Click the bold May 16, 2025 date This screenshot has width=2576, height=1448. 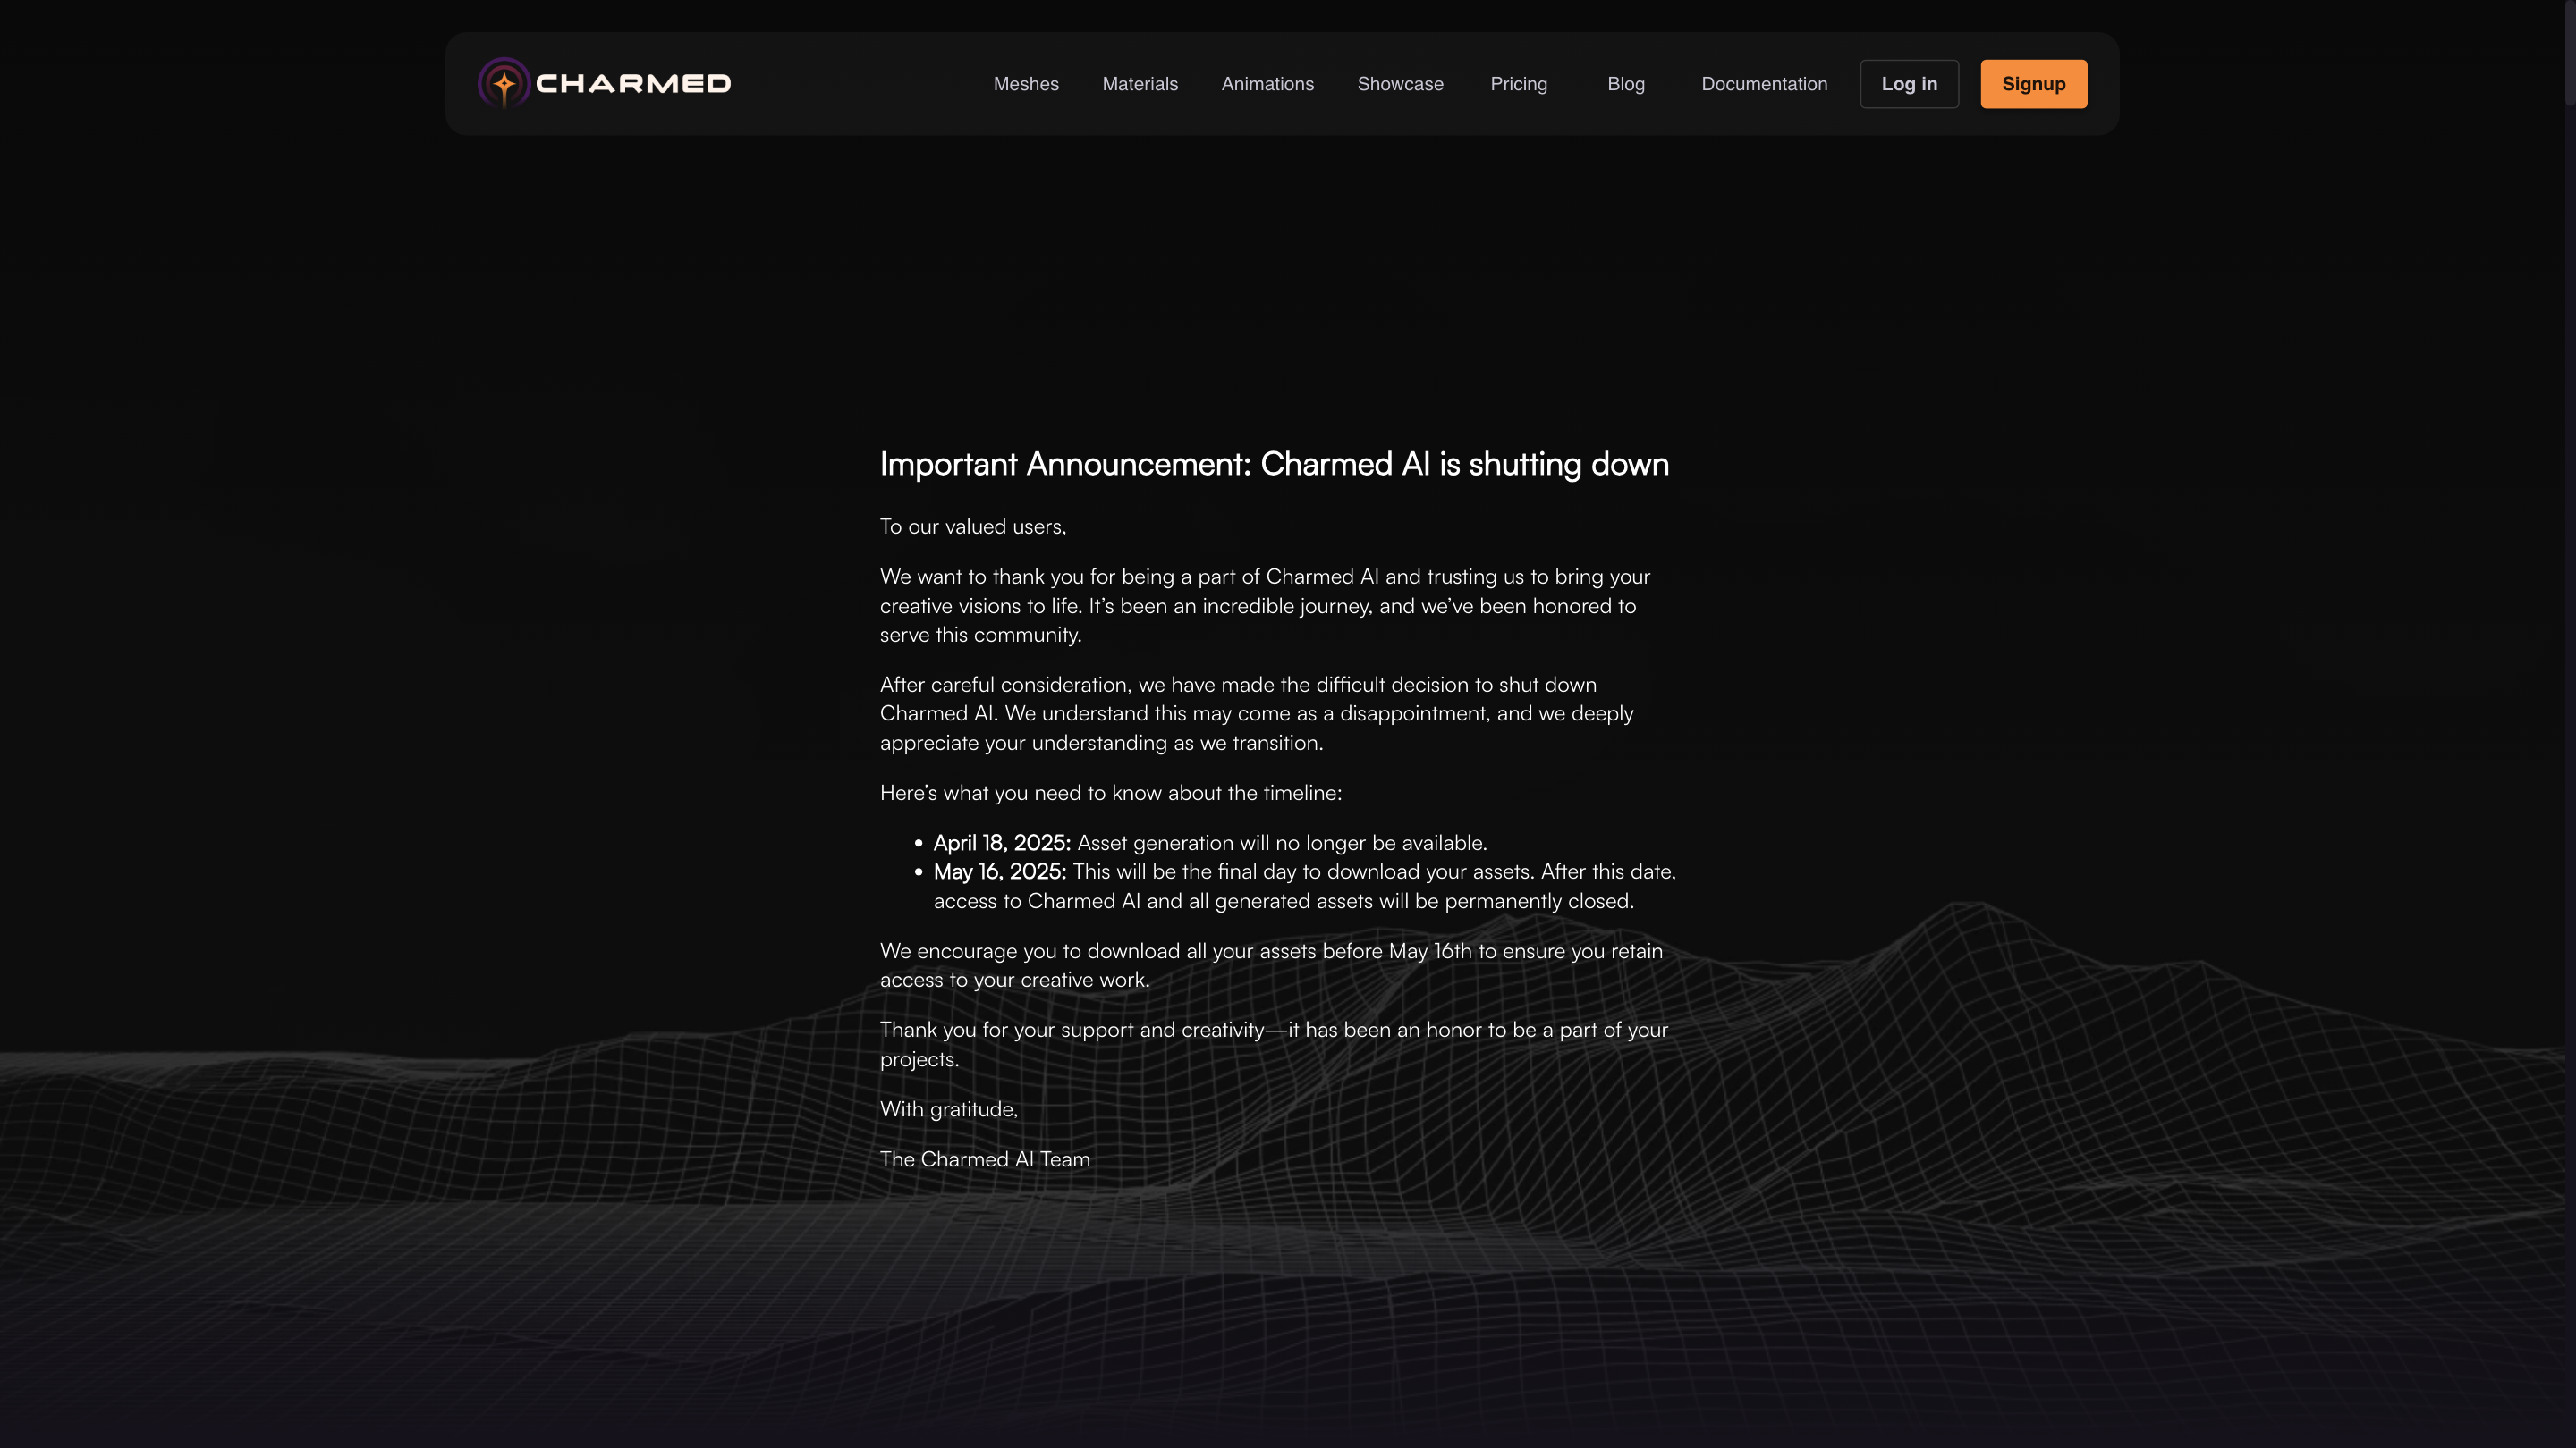tap(999, 872)
